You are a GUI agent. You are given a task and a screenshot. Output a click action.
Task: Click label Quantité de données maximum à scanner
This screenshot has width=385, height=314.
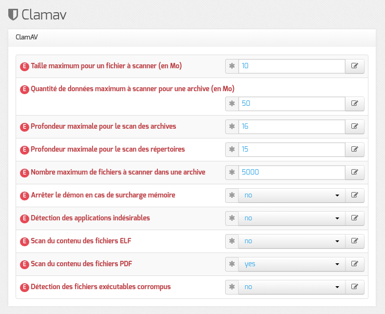133,89
